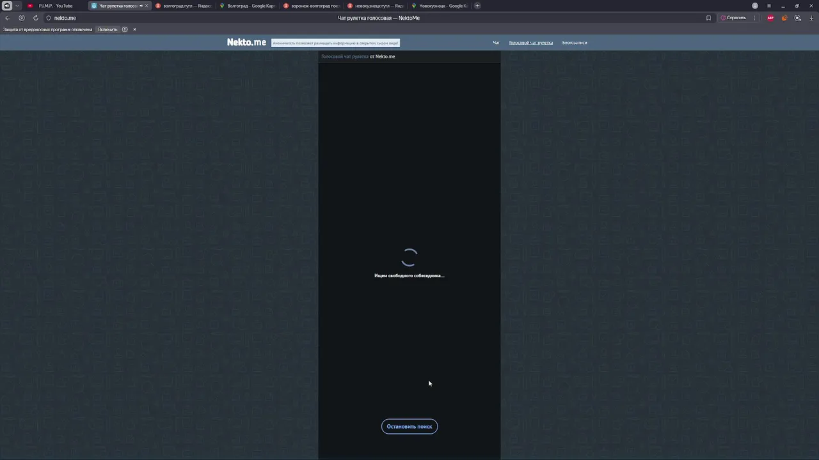Open the side panel icon at top-left
Viewport: 819px width, 460px height.
pyautogui.click(x=7, y=6)
